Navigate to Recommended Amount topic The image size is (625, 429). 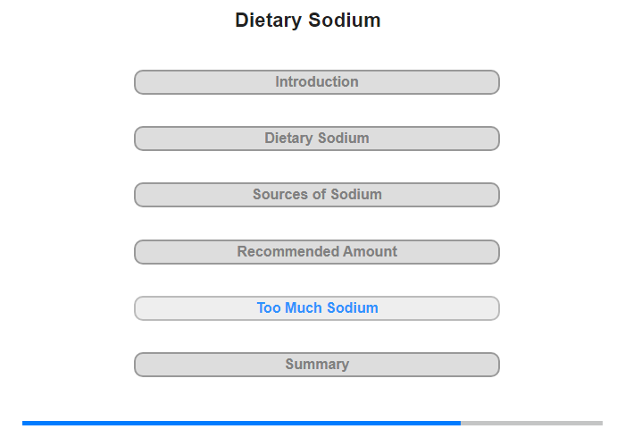317,252
